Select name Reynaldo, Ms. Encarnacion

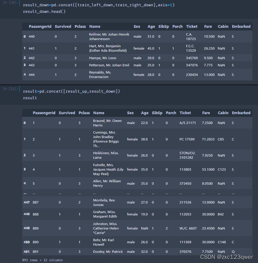[x=100, y=75]
